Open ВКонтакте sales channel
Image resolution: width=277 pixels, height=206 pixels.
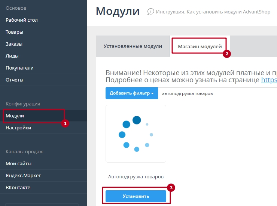tap(18, 188)
